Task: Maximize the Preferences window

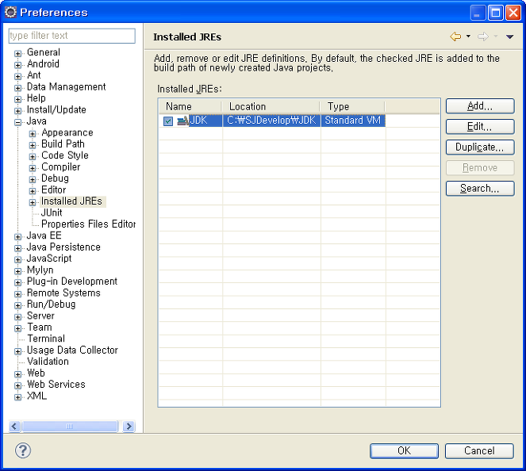Action: tap(495, 13)
